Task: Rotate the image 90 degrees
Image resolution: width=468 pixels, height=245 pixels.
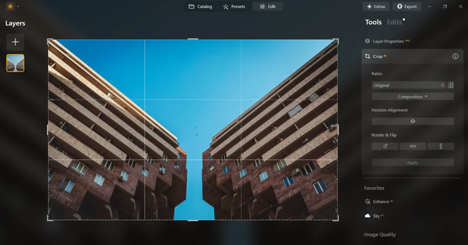Action: pyautogui.click(x=385, y=146)
